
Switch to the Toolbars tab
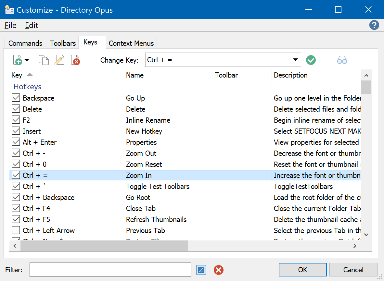point(63,43)
